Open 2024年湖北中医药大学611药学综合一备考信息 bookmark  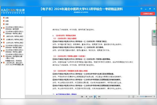pos(14,28)
